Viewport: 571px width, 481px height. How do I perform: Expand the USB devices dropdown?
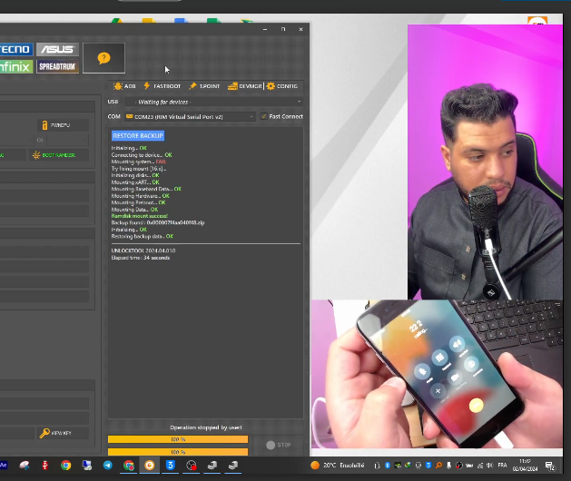(214, 102)
